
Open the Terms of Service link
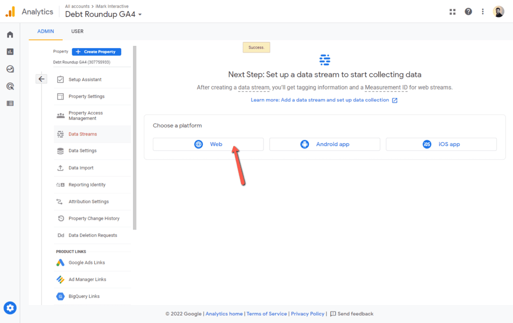tap(267, 314)
